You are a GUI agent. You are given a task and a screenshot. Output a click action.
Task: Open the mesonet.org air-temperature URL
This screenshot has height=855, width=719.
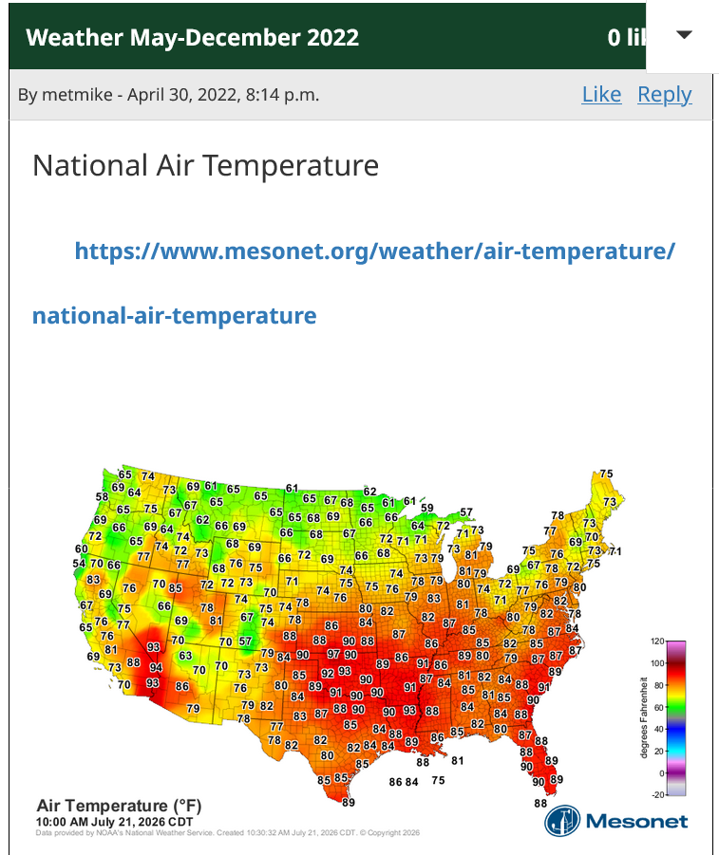[x=374, y=251]
